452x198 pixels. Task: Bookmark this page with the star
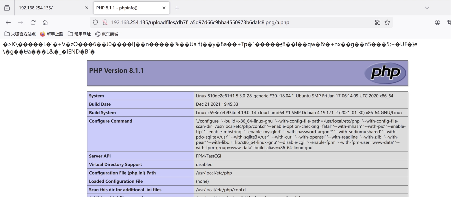387,22
